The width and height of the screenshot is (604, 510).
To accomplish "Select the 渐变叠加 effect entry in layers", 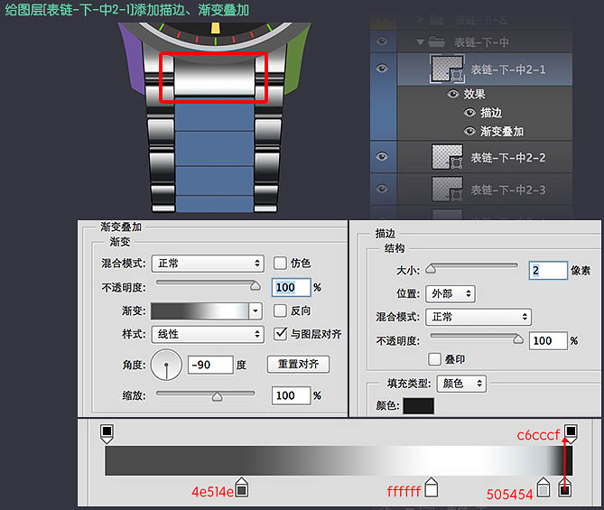I will (502, 132).
